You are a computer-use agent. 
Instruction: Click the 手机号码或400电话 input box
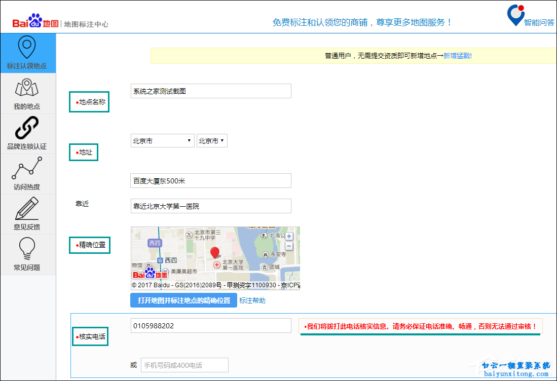(184, 364)
